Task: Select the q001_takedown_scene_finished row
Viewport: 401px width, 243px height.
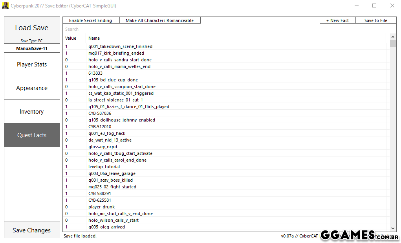Action: [120, 46]
